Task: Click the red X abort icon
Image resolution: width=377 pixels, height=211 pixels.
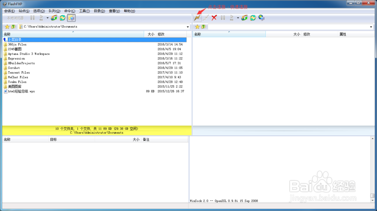Action: [x=214, y=18]
